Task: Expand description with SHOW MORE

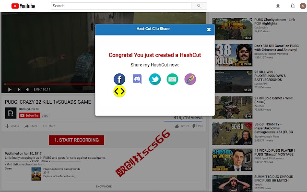Action: point(104,186)
